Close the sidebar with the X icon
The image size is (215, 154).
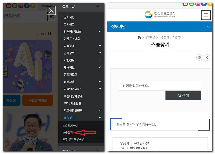coord(51,10)
